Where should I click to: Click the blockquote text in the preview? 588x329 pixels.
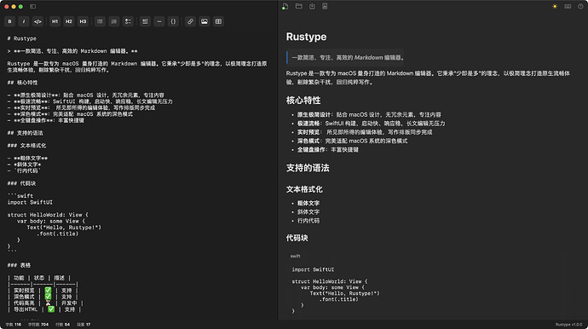pos(348,58)
